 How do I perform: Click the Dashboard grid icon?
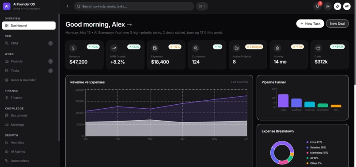(7, 26)
